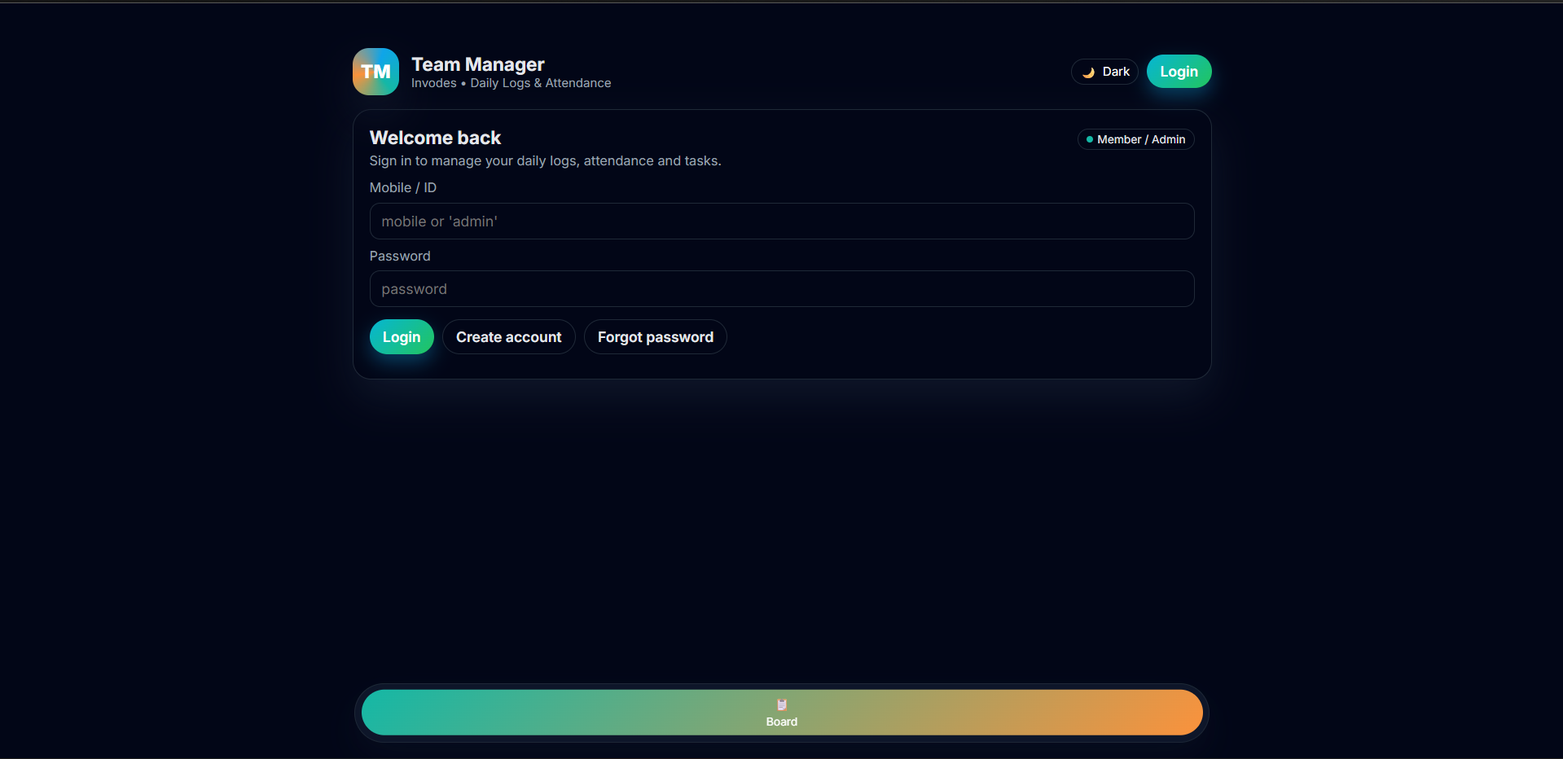
Task: Click the gradient Board progress bar
Action: (781, 712)
